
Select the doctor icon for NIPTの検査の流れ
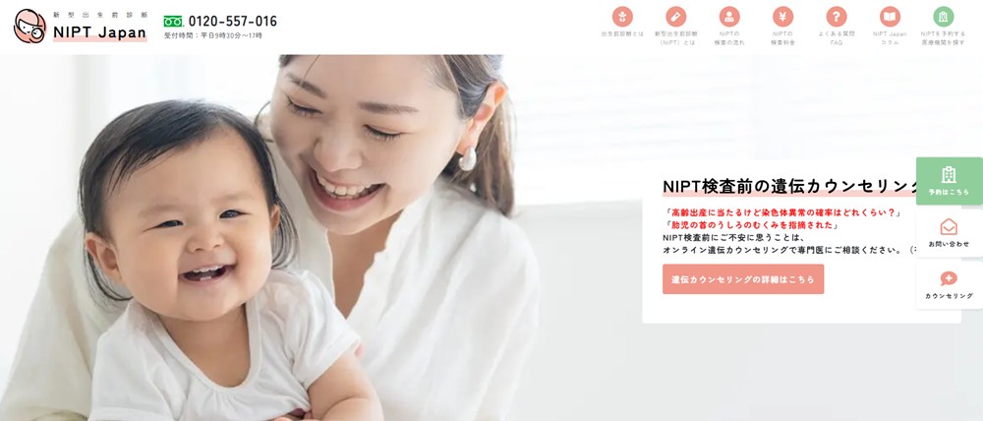pos(729,17)
